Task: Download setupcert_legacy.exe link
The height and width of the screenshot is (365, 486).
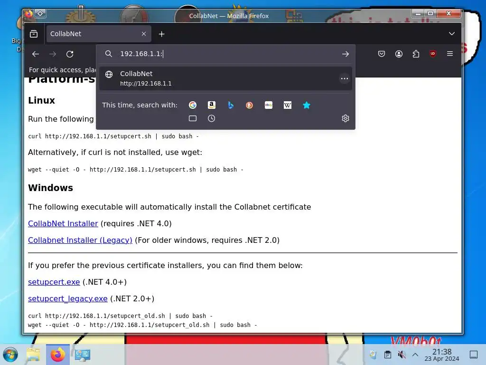Action: (67, 298)
